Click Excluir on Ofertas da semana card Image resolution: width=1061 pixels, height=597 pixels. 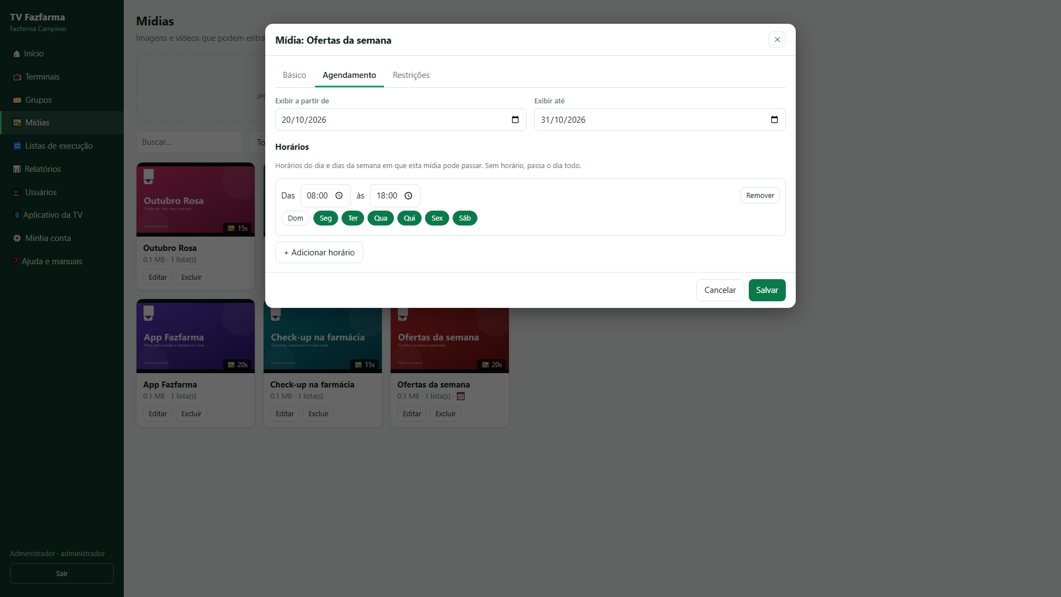click(445, 414)
